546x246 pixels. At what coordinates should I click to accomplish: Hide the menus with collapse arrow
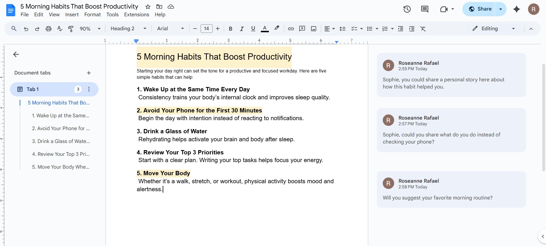(x=531, y=29)
